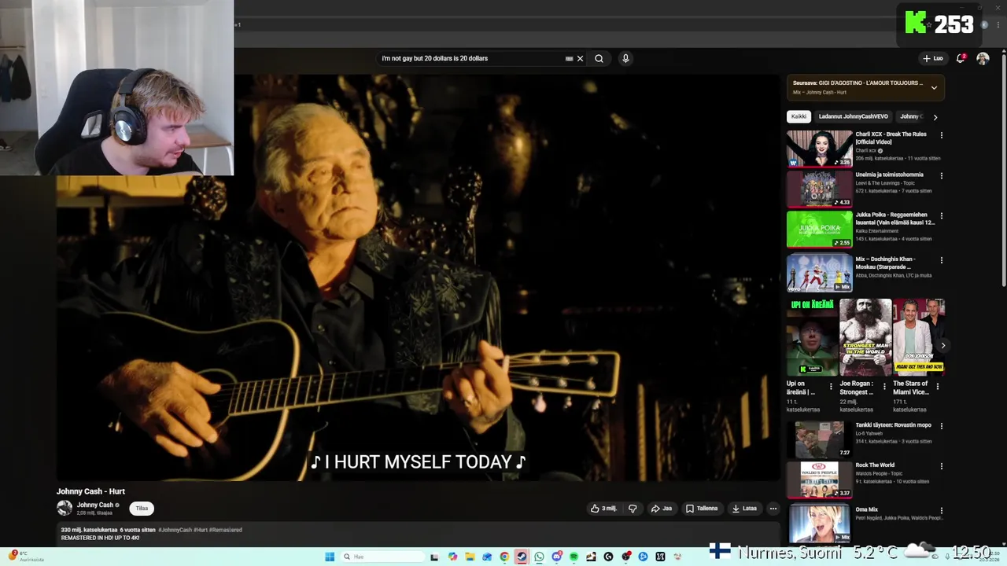Dislike the video with thumbs-down
The width and height of the screenshot is (1007, 566).
coord(632,509)
